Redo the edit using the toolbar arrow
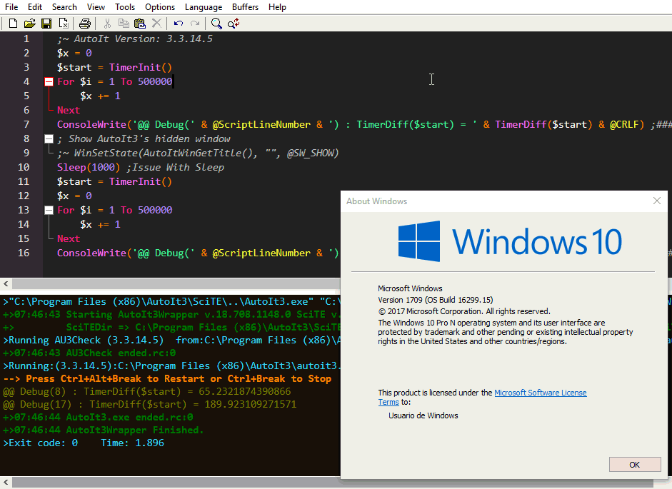This screenshot has height=489, width=672. pos(195,23)
